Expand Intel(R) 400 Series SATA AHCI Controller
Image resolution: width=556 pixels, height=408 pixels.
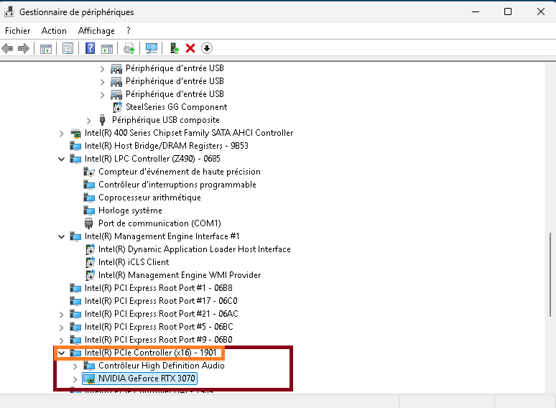62,133
